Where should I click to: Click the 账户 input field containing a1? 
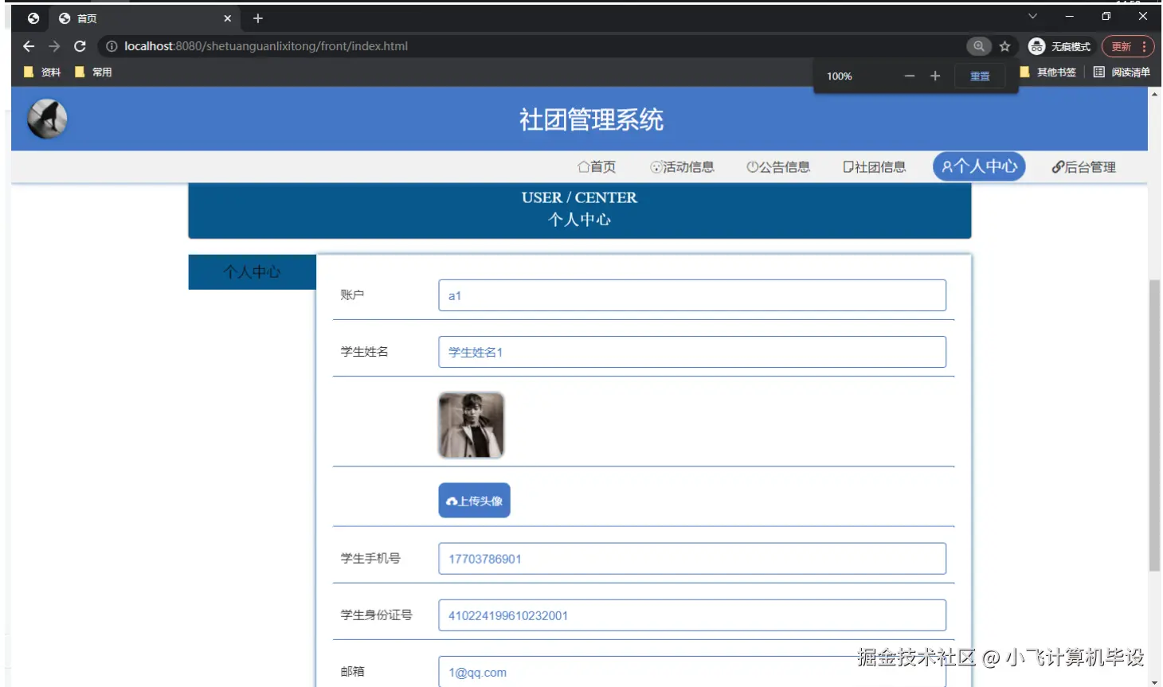(x=691, y=295)
